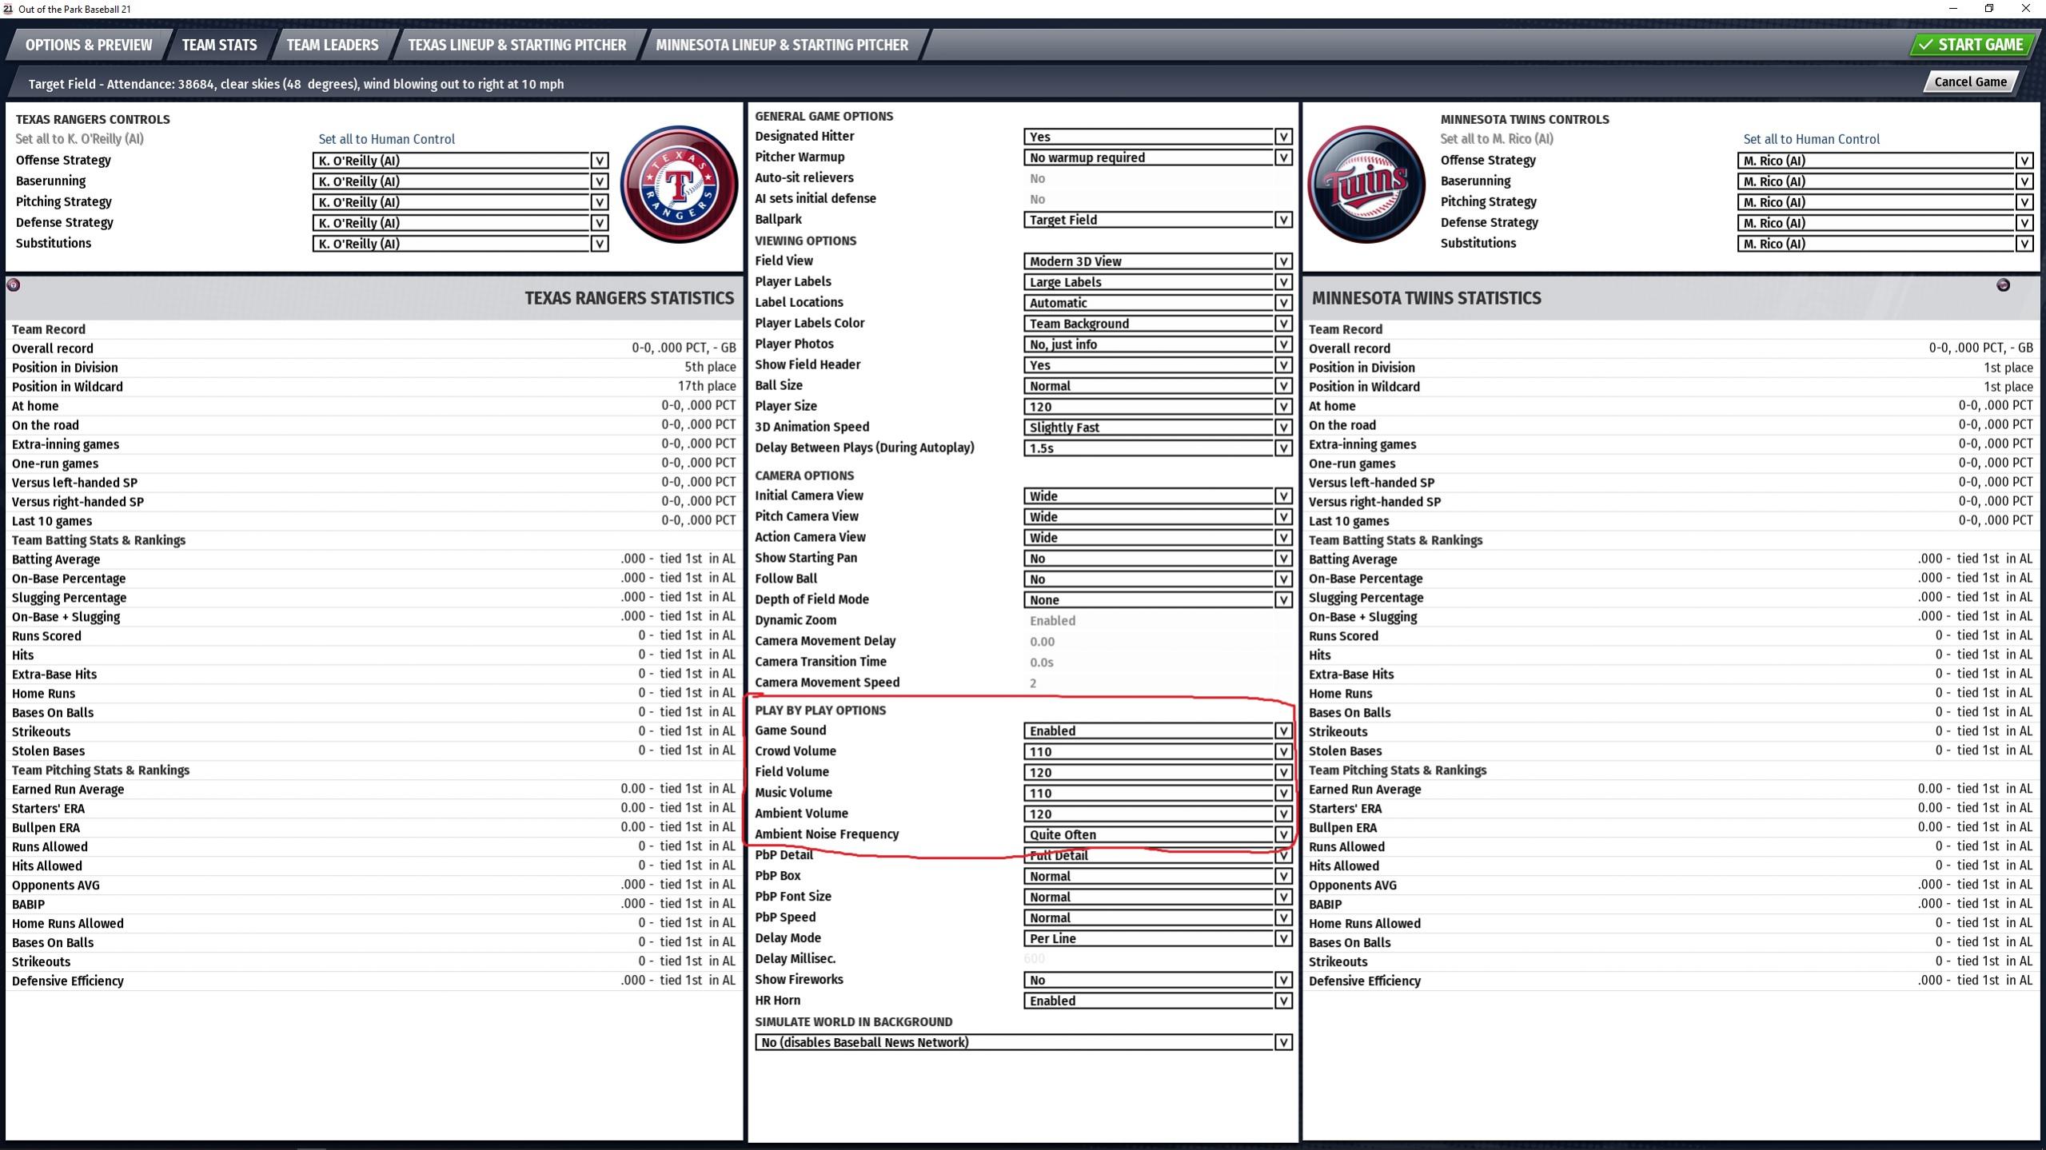
Task: Open Minnesota Lineup & Starting Pitcher tab
Action: [x=781, y=45]
